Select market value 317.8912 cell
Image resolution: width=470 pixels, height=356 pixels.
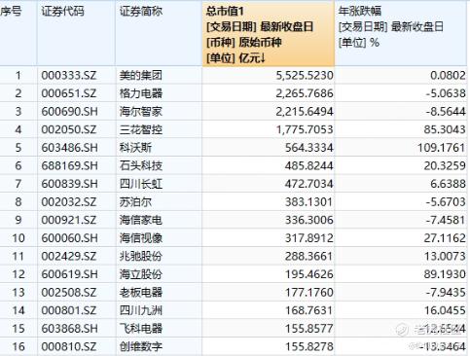point(269,238)
